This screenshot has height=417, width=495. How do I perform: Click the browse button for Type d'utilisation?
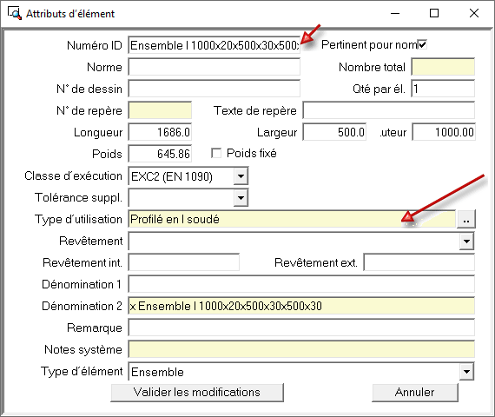(466, 219)
